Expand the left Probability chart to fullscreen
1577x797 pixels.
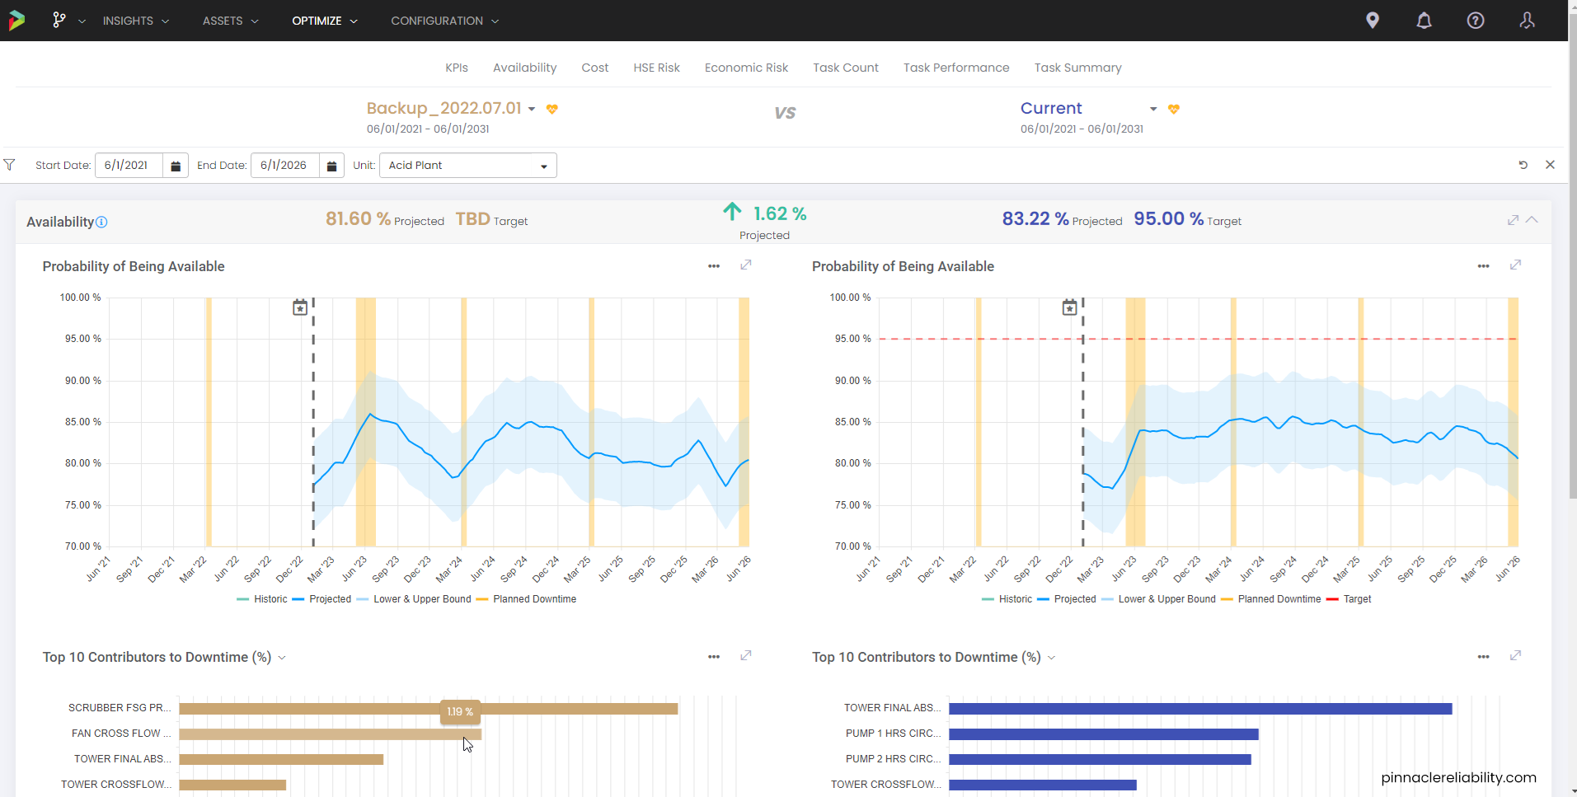point(745,265)
